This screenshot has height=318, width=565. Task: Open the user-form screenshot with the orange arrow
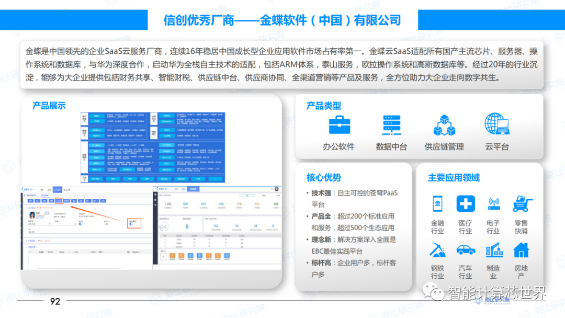click(87, 228)
